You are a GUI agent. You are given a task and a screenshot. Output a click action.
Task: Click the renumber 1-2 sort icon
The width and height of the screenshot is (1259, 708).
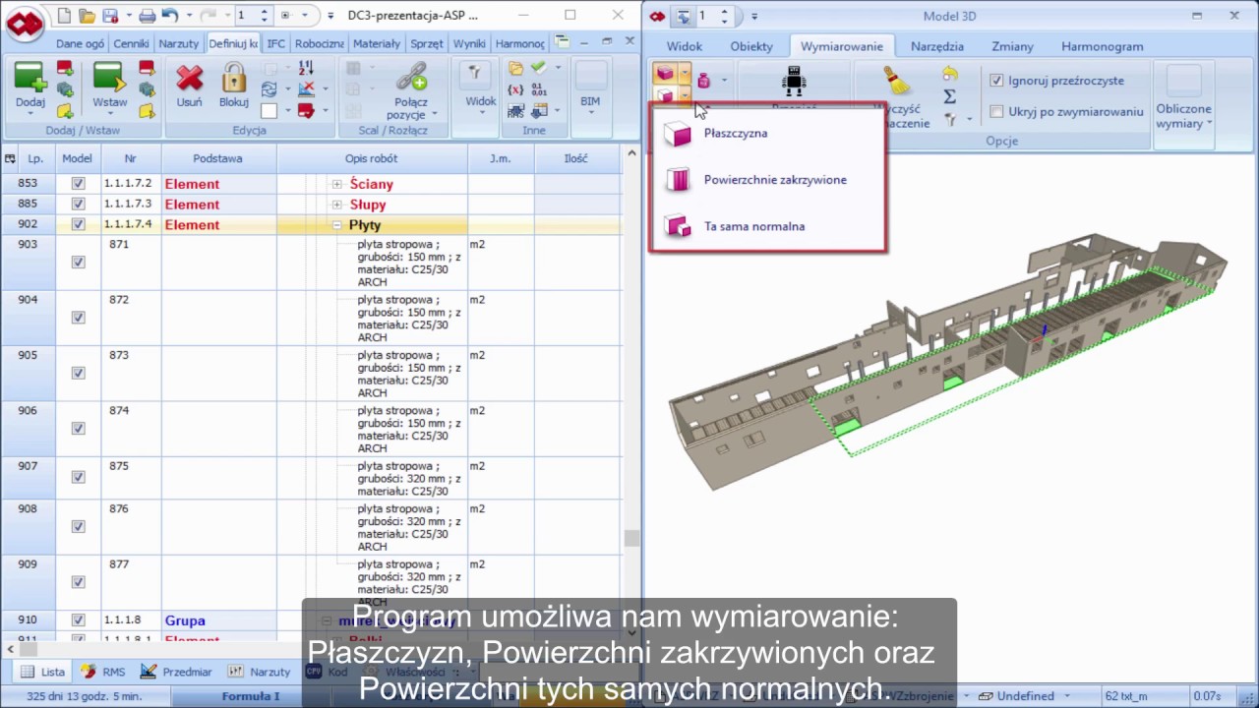[x=306, y=68]
